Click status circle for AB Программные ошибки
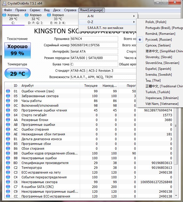Viewport: 183px width, 202px height. [8, 124]
